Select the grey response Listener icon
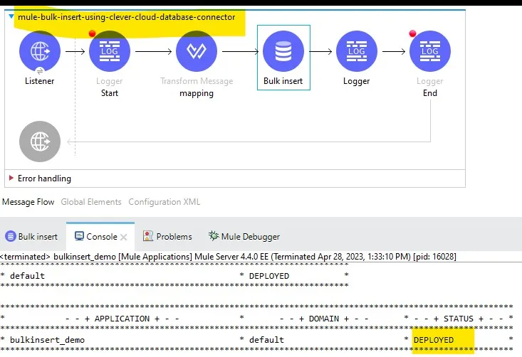 [x=40, y=142]
